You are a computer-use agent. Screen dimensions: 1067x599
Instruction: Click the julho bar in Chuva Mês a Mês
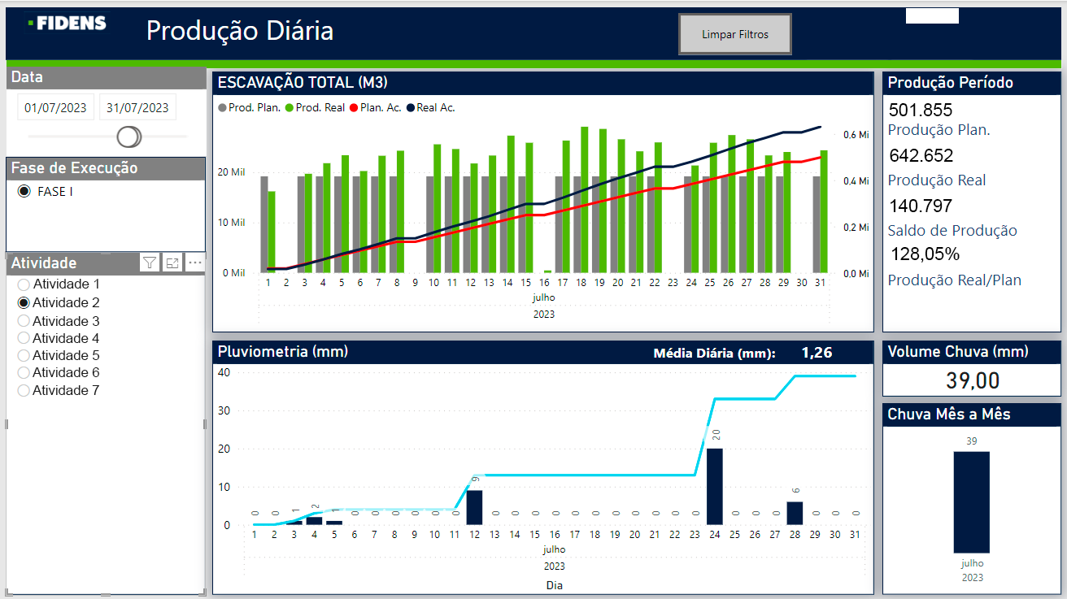[972, 502]
